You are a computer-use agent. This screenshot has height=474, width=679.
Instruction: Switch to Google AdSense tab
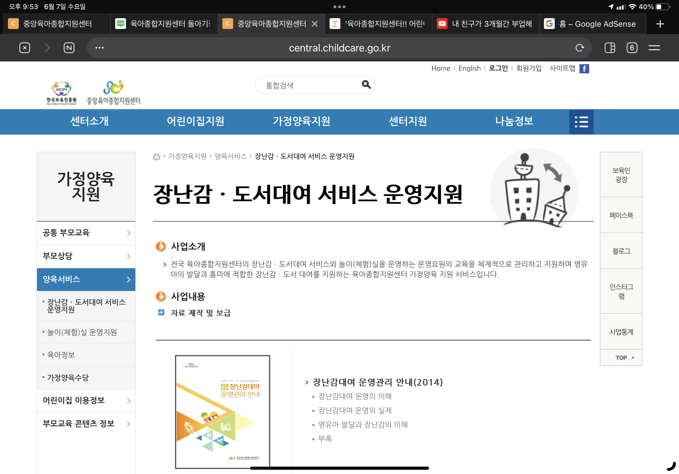point(592,24)
